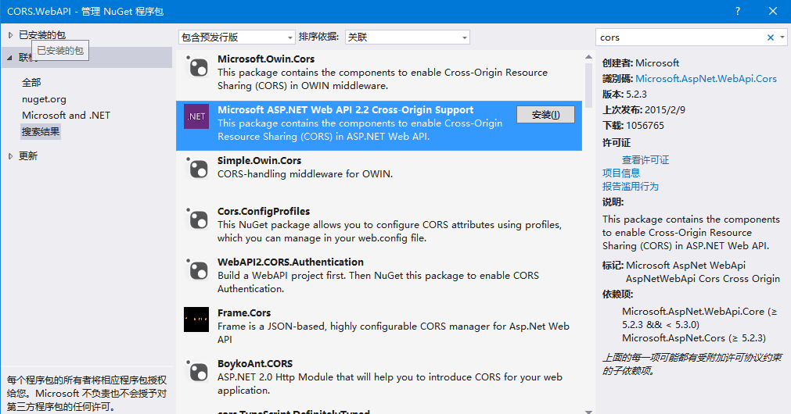
Task: Click the WebAPI2.CORS.Authentication package icon
Action: point(196,269)
